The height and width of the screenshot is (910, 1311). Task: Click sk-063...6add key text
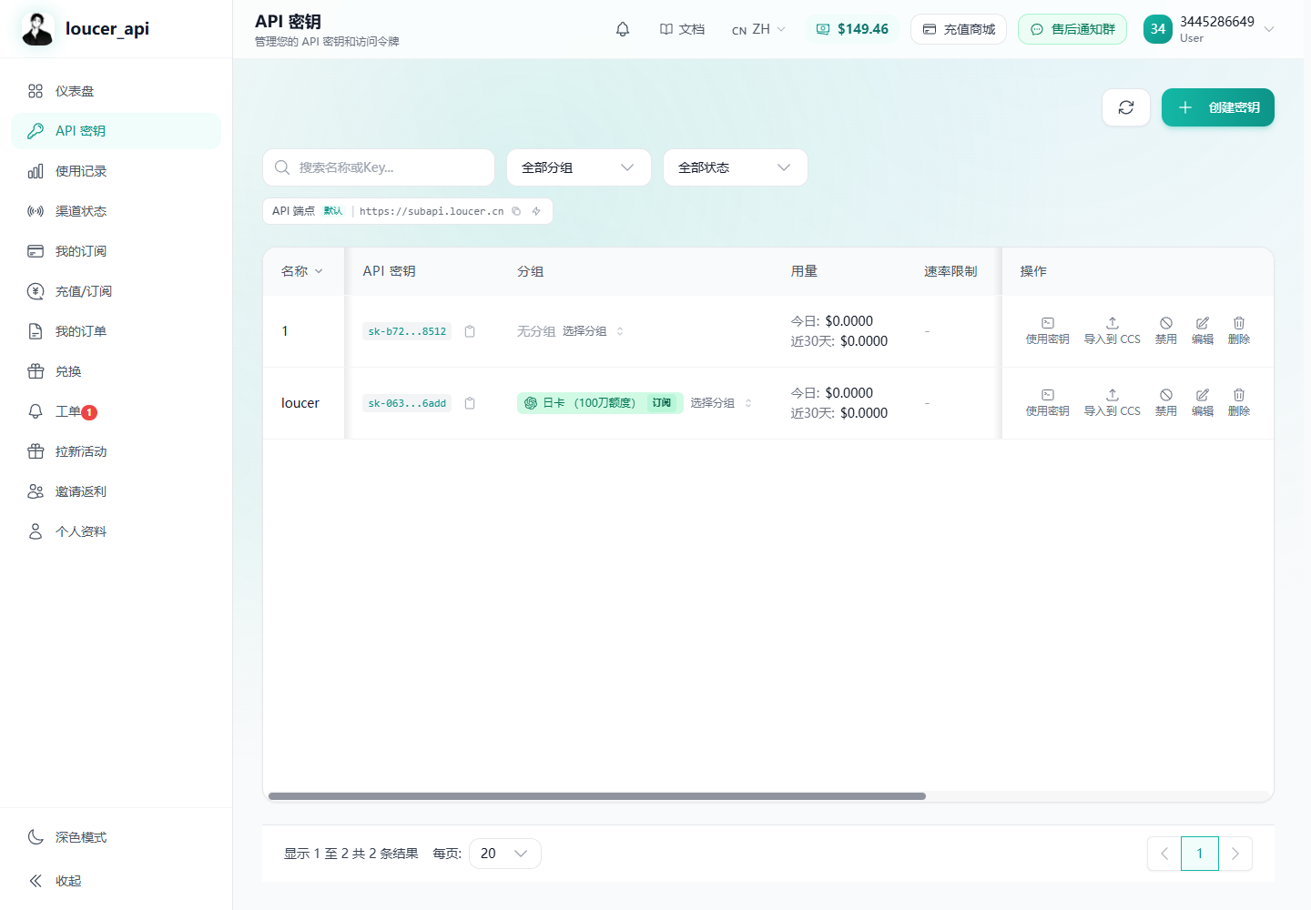[407, 403]
